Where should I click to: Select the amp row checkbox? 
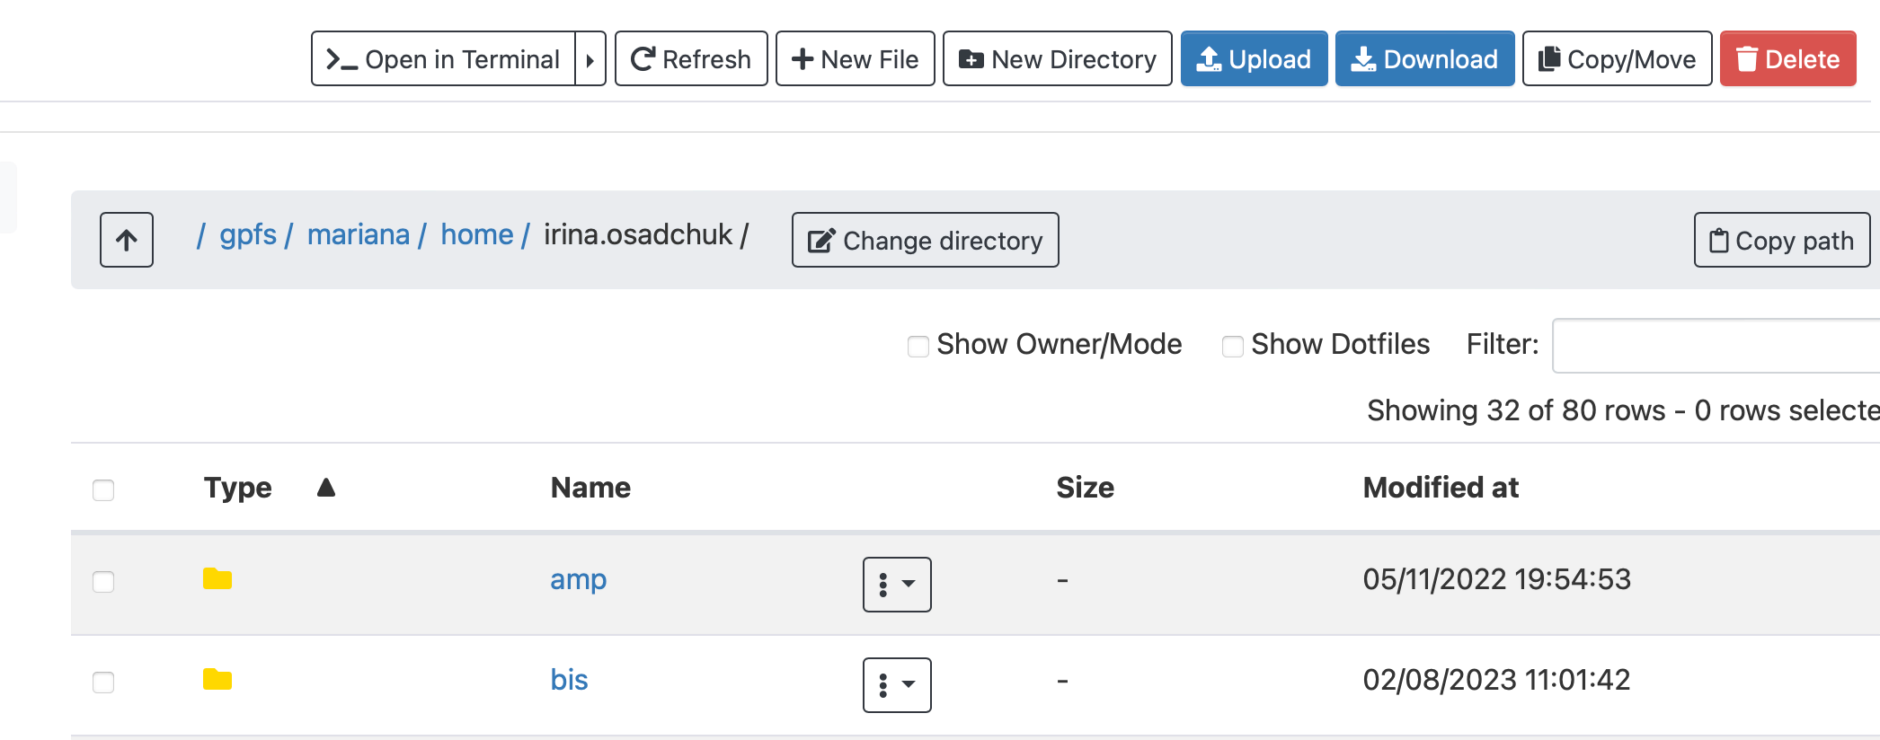coord(103,581)
